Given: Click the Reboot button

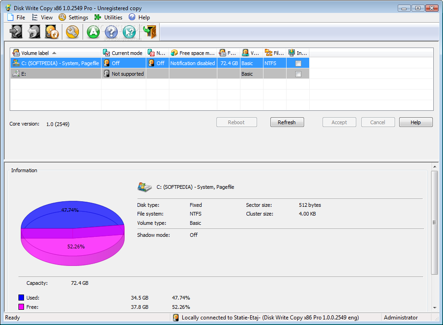Looking at the screenshot, I should pos(236,122).
